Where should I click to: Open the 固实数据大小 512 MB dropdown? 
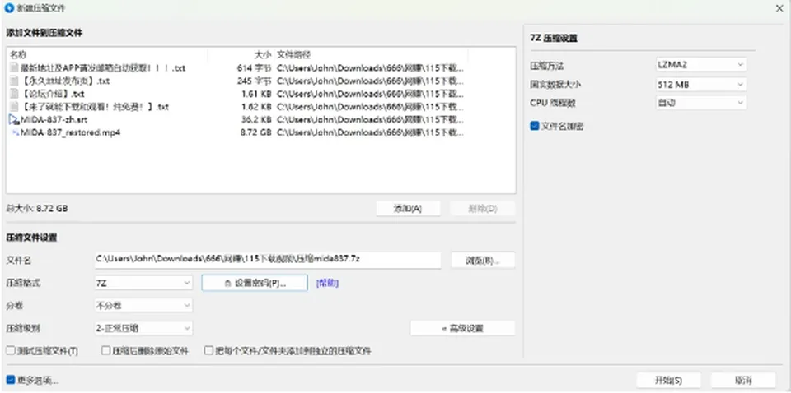click(x=700, y=85)
